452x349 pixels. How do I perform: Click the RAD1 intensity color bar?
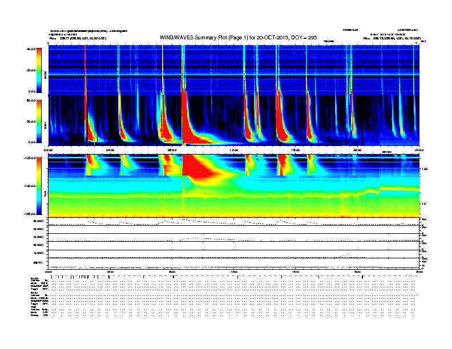(39, 121)
